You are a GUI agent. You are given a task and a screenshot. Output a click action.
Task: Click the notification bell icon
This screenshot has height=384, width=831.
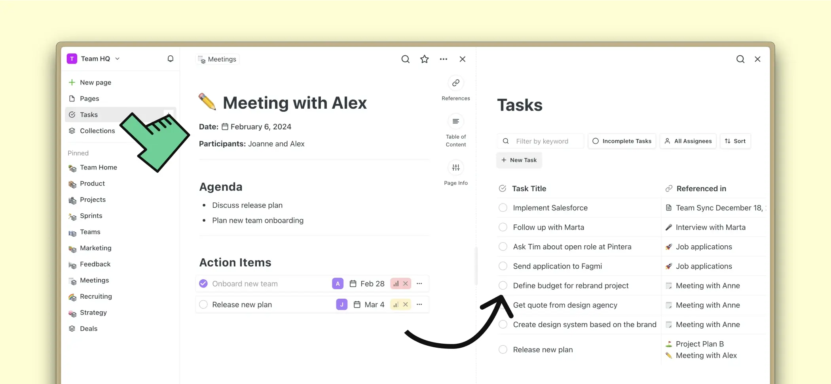[170, 59]
